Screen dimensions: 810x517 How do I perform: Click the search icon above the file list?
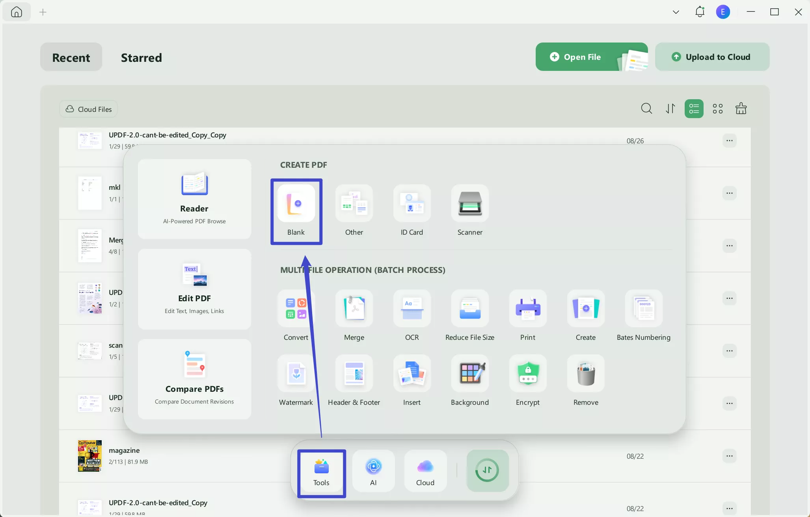646,108
